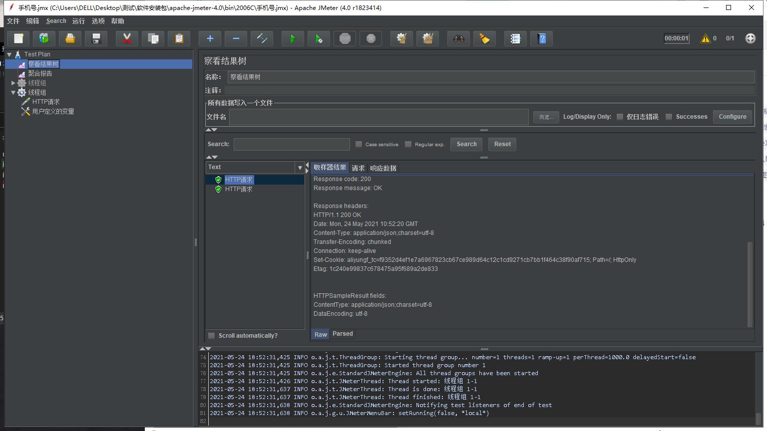Viewport: 767px width, 431px height.
Task: Switch to the Parsed tab
Action: pos(343,334)
